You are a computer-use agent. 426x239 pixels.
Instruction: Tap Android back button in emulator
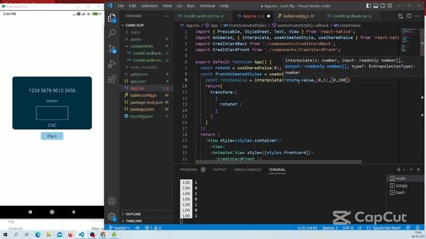coord(73,212)
